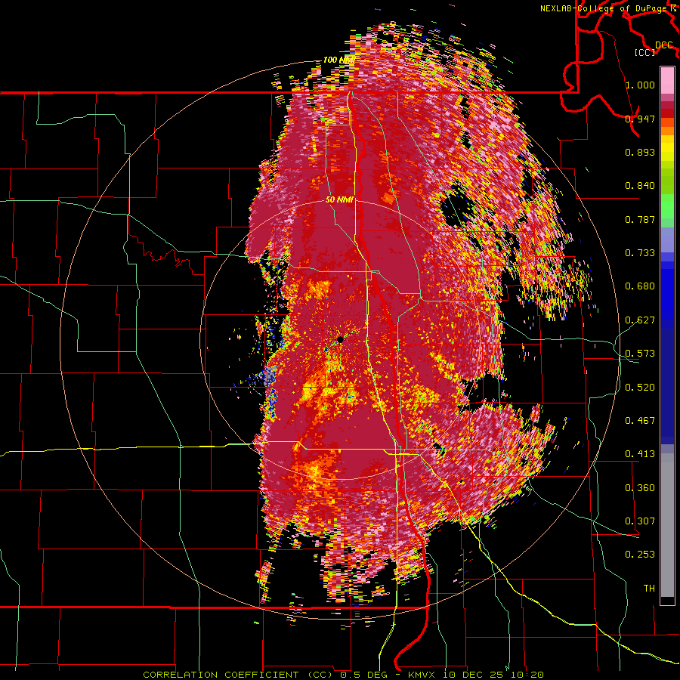Viewport: 680px width, 680px height.
Task: Click the bright green color bar segment
Action: click(x=667, y=206)
